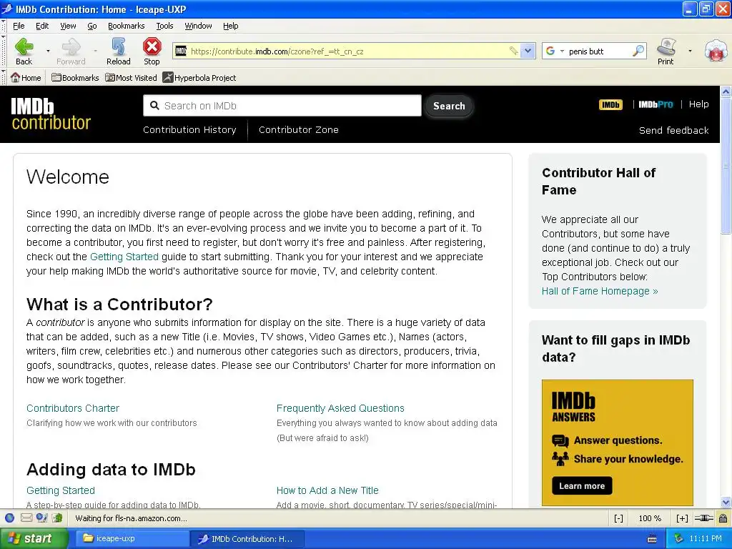Open the Window menu
The height and width of the screenshot is (549, 732).
pos(198,26)
